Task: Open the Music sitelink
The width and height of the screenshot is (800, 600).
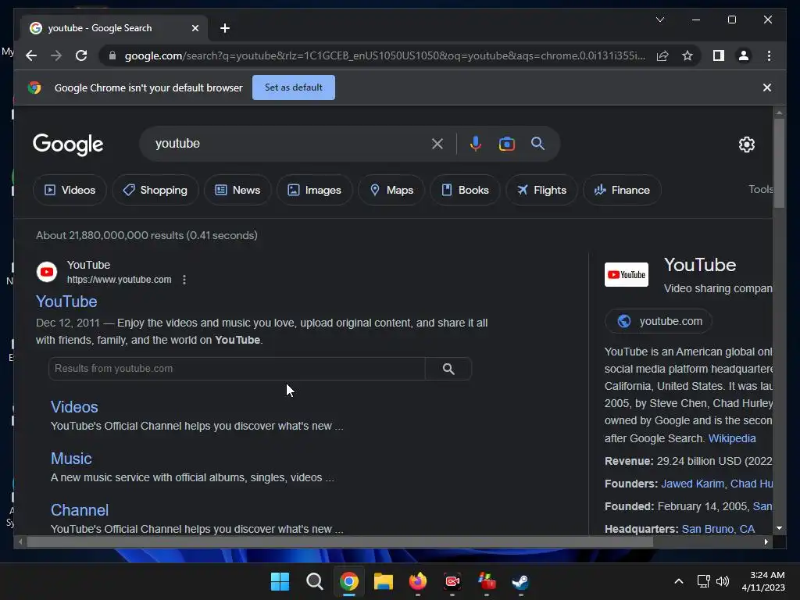Action: click(71, 459)
